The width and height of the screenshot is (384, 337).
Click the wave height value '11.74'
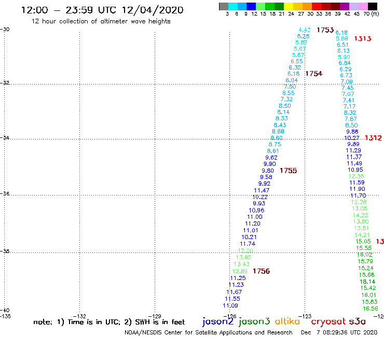[x=248, y=244]
